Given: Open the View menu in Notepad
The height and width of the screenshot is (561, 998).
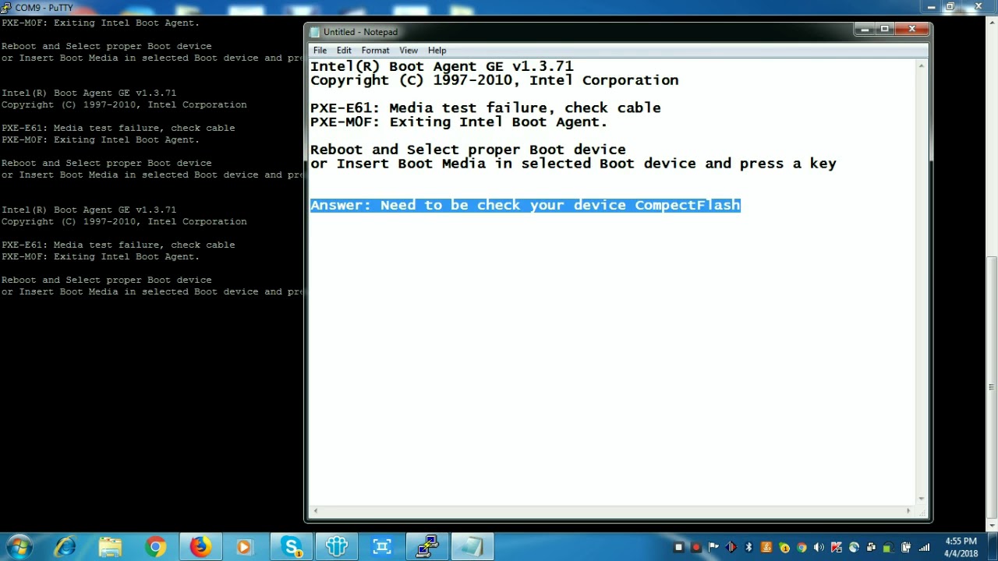Looking at the screenshot, I should coord(409,50).
